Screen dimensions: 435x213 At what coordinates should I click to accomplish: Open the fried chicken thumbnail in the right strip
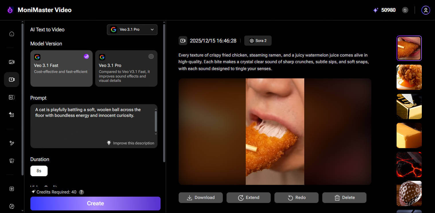pyautogui.click(x=409, y=77)
